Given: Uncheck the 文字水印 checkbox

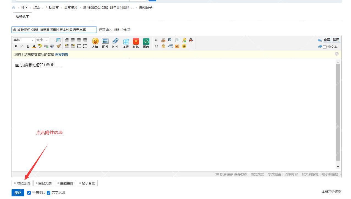Looking at the screenshot, I should (49, 193).
